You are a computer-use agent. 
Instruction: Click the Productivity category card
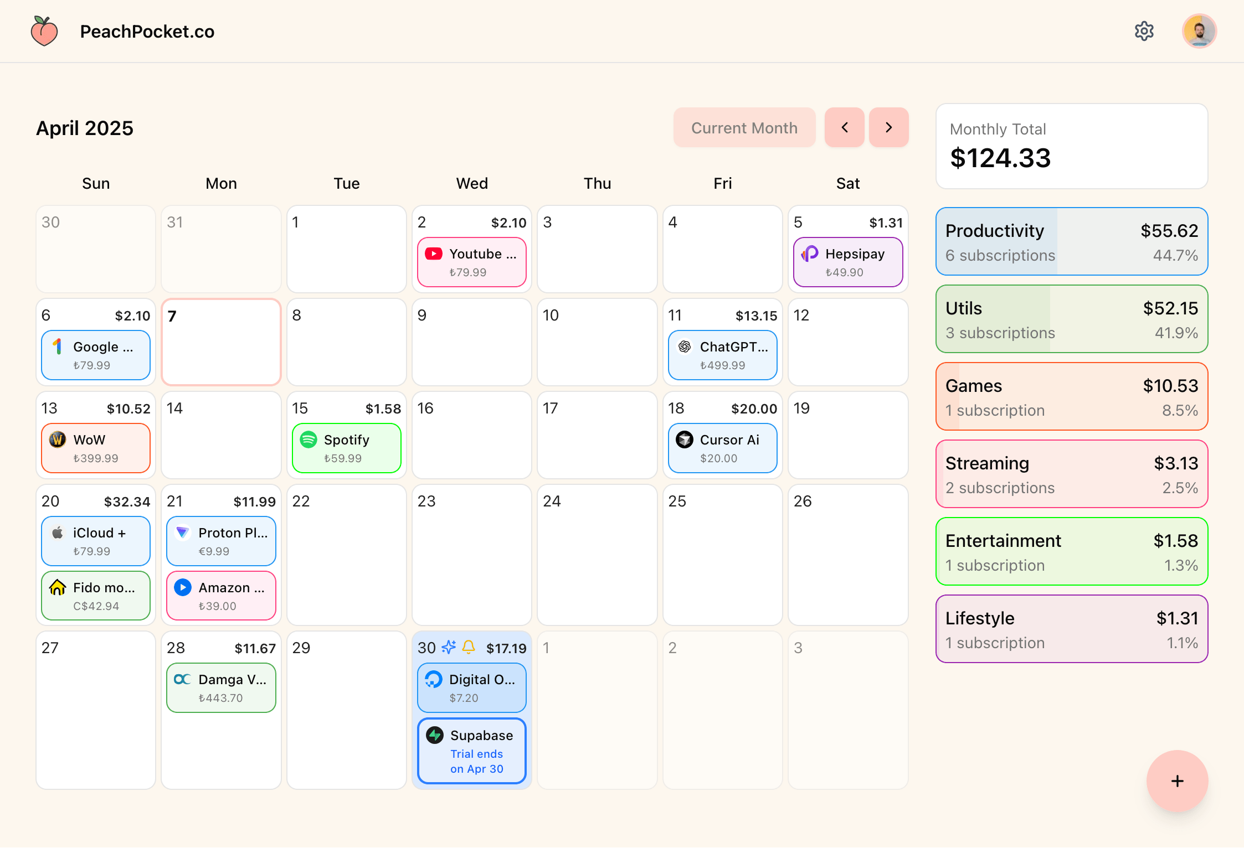tap(1071, 241)
